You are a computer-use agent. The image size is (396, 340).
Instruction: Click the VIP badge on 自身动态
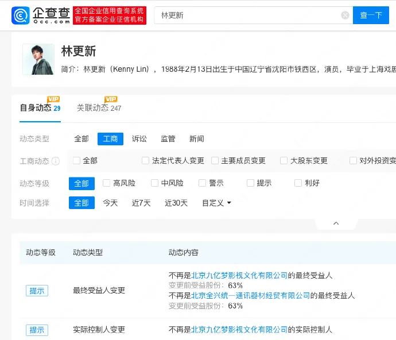[x=53, y=99]
